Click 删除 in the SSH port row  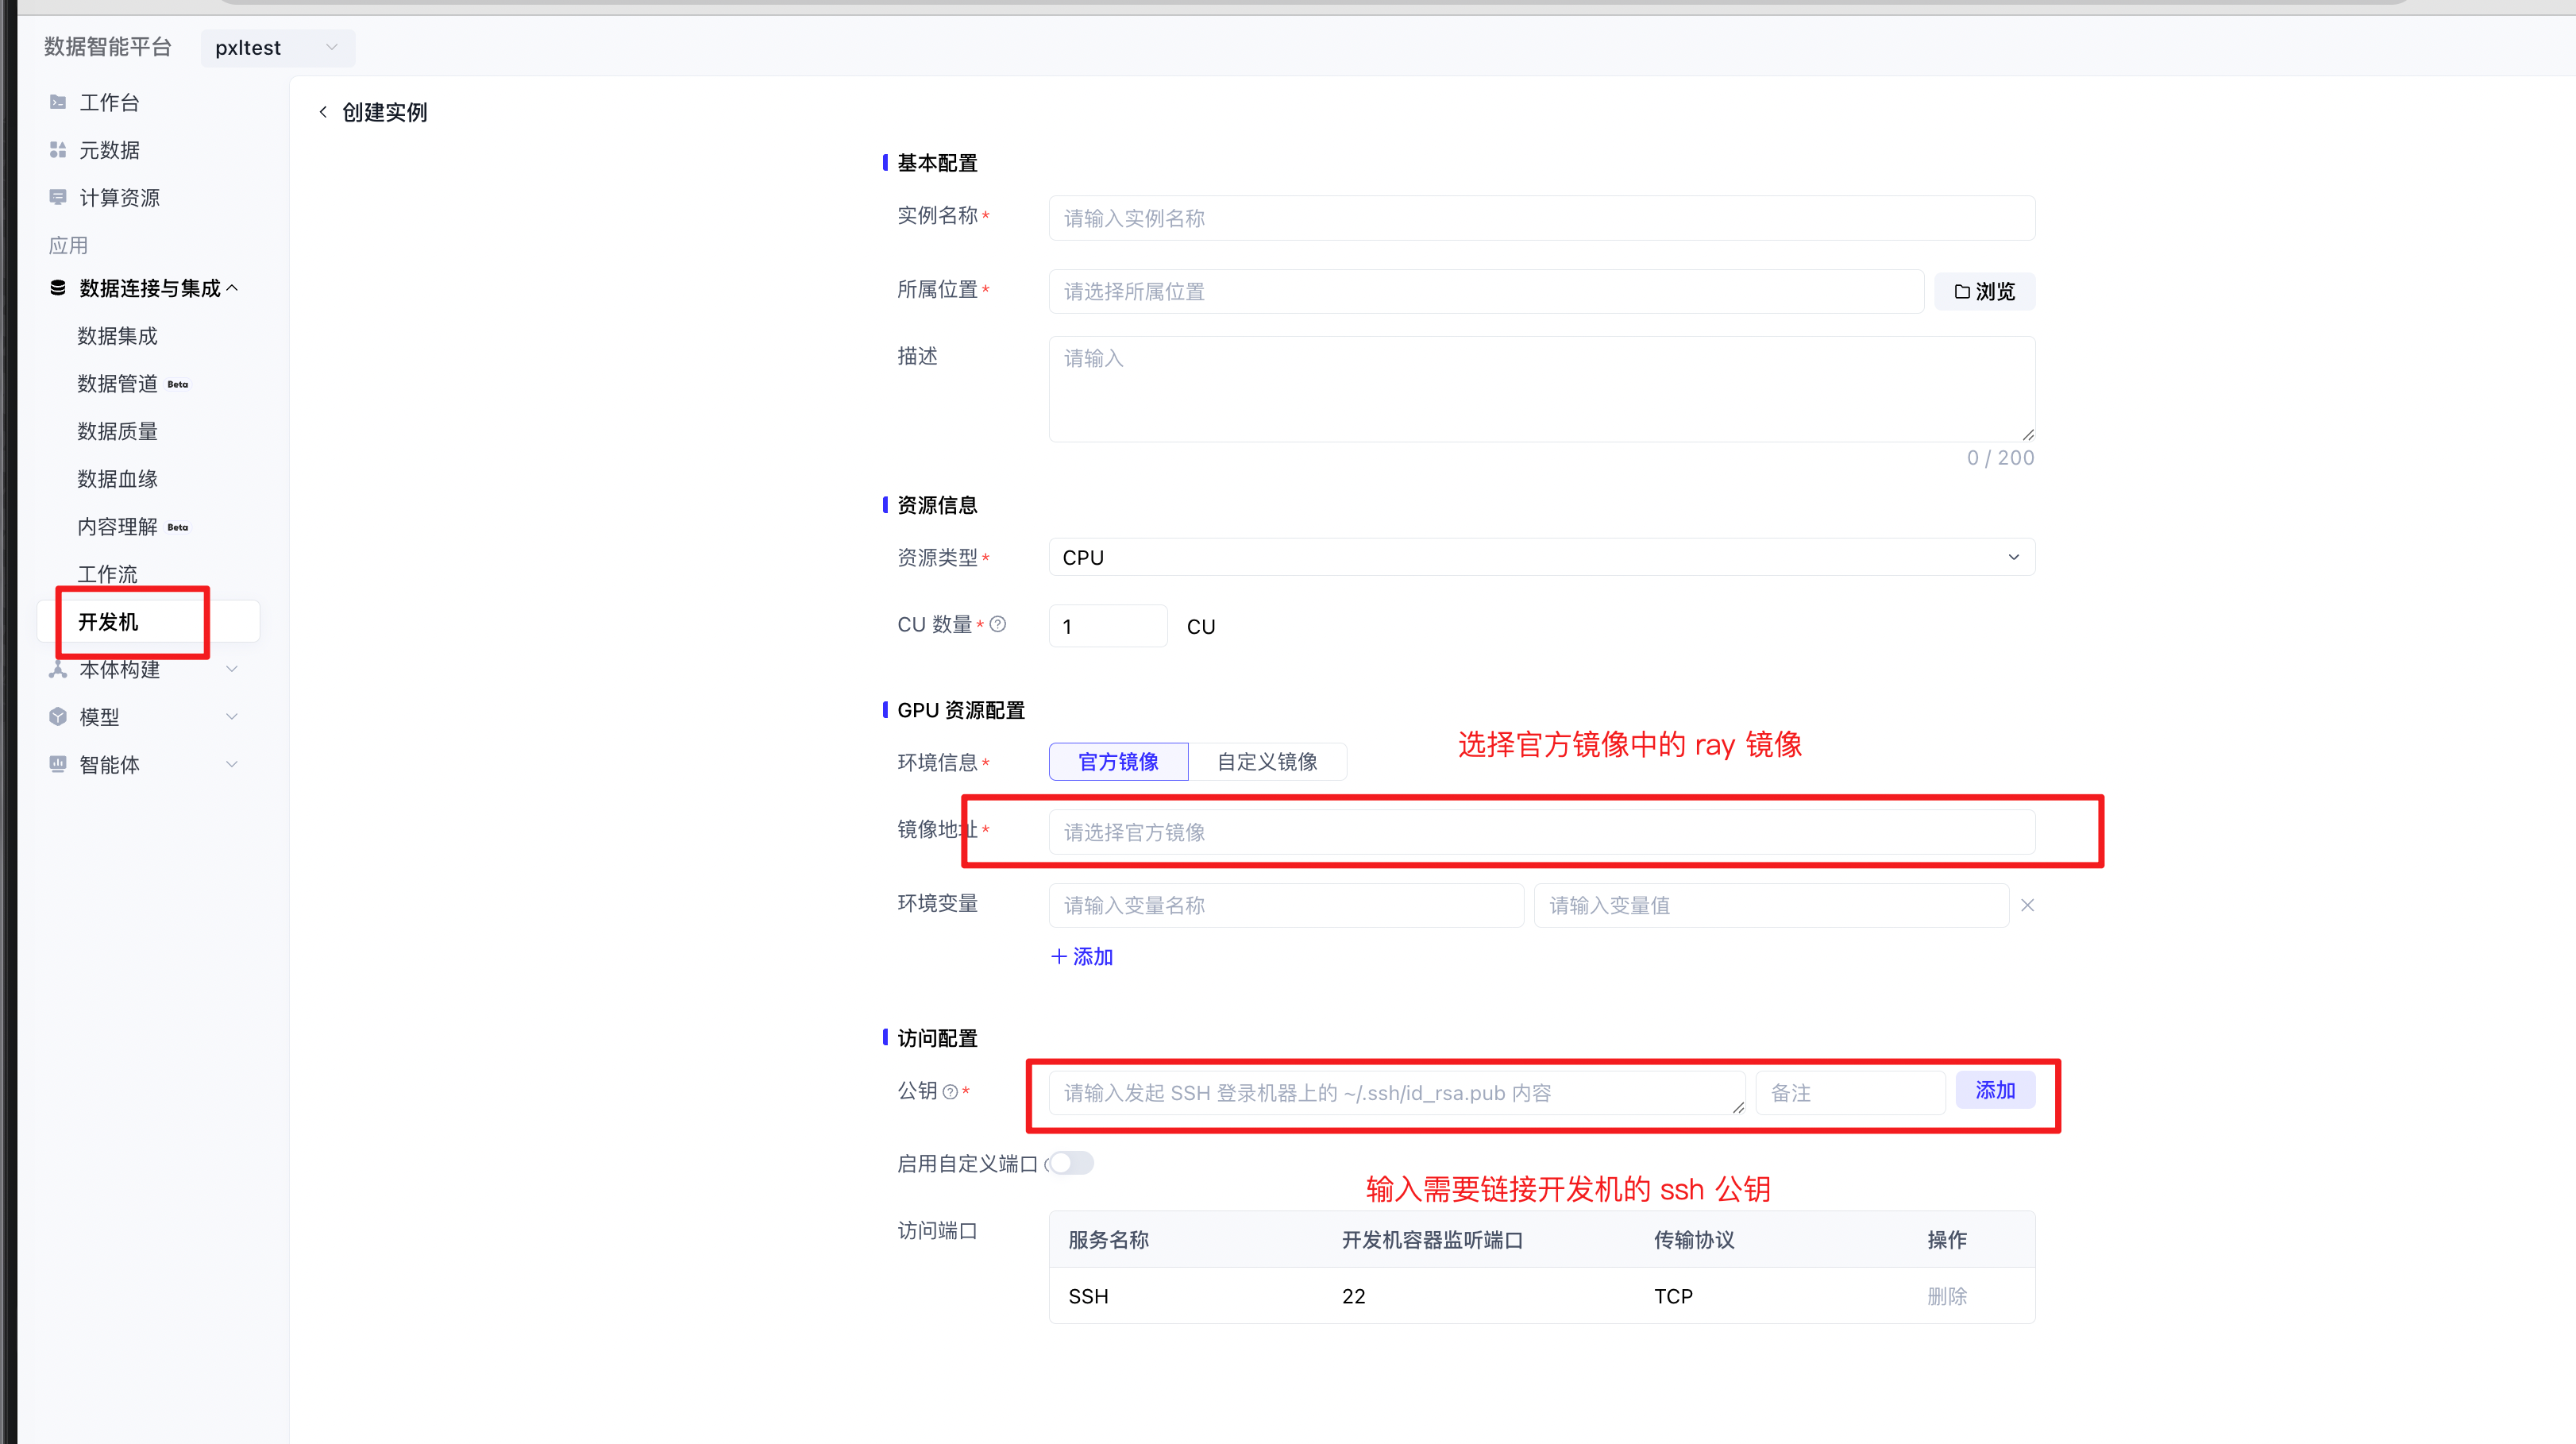point(1946,1296)
